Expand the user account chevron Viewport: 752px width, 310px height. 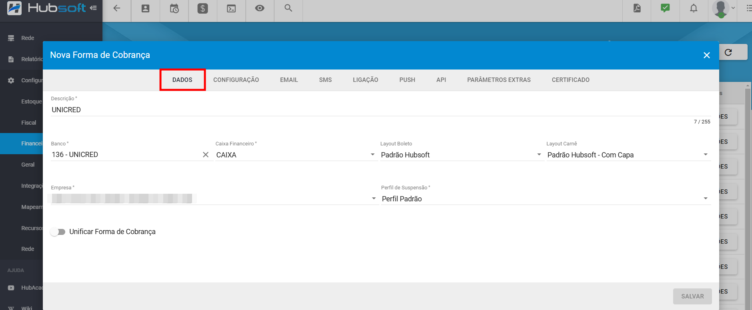733,8
